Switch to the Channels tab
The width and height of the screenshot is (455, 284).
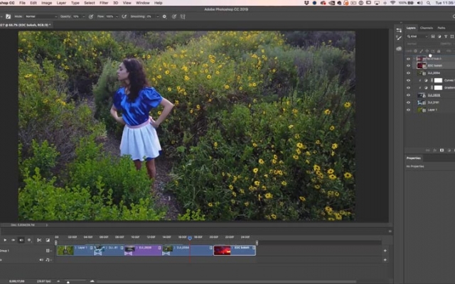point(427,28)
